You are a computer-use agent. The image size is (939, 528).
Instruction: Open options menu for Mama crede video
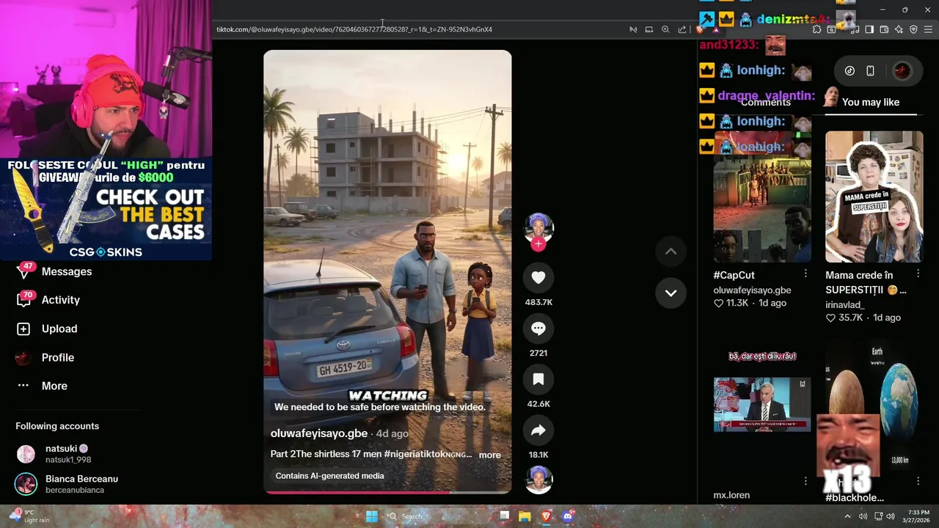[918, 274]
